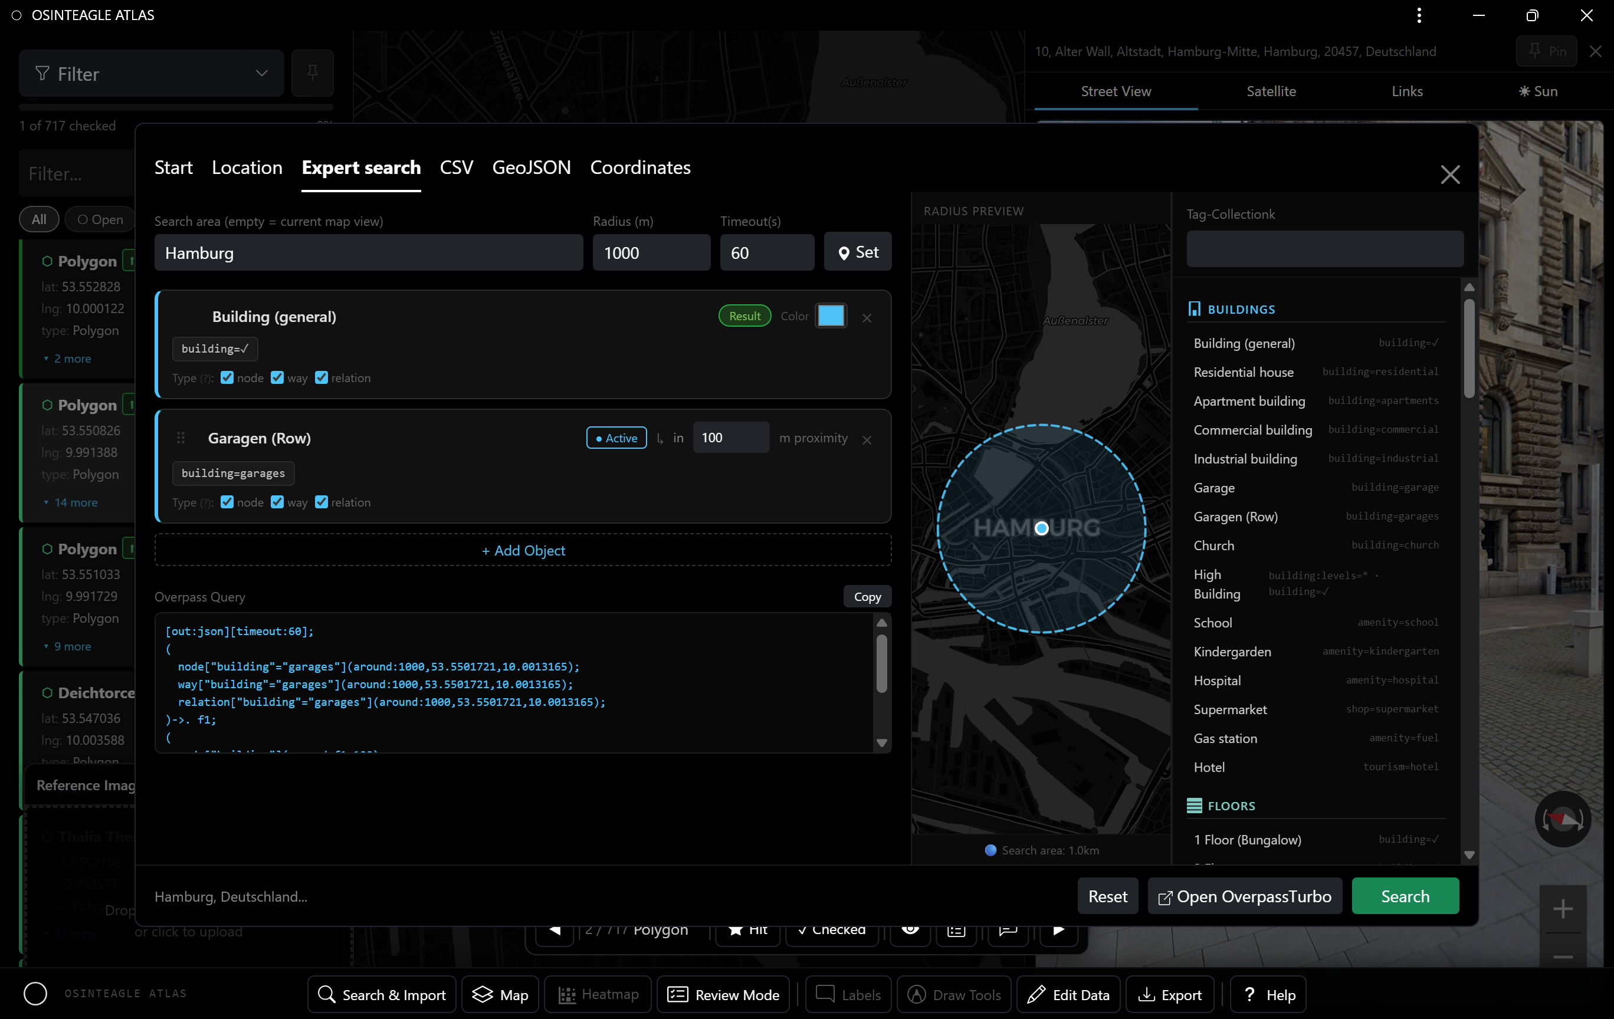Switch to the Start tab
The height and width of the screenshot is (1019, 1614).
click(173, 167)
